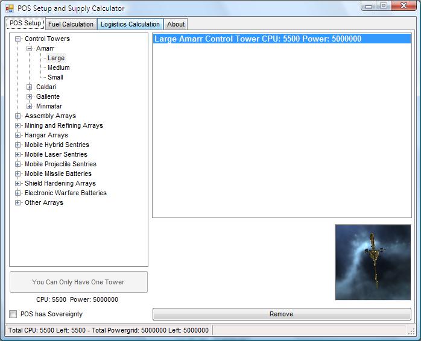421x341 pixels.
Task: Click the CPU 5500 Power 5000000 label
Action: click(77, 299)
